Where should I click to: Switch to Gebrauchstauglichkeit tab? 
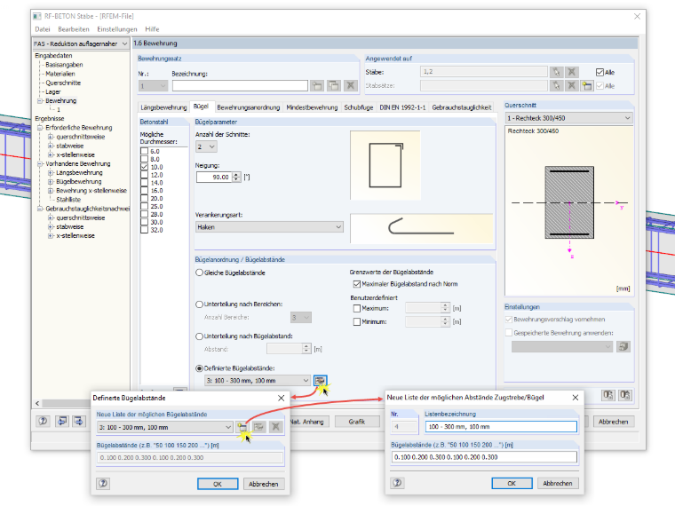coord(462,107)
